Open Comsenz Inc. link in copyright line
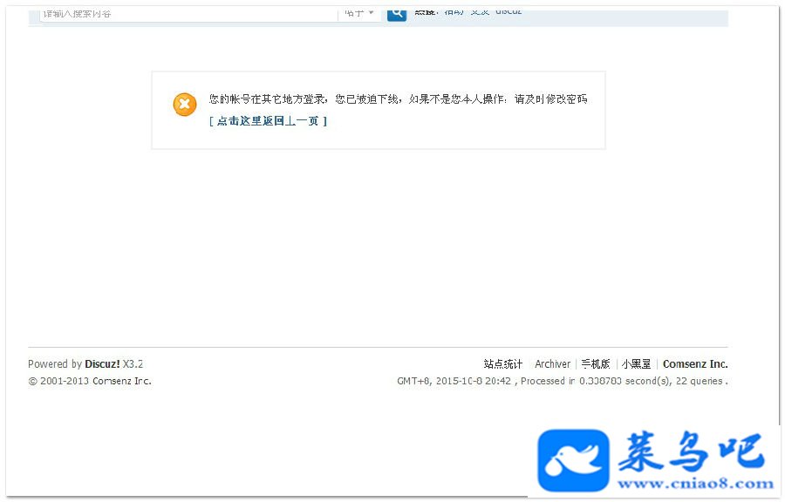Viewport: 785px width, 502px height. tap(121, 381)
